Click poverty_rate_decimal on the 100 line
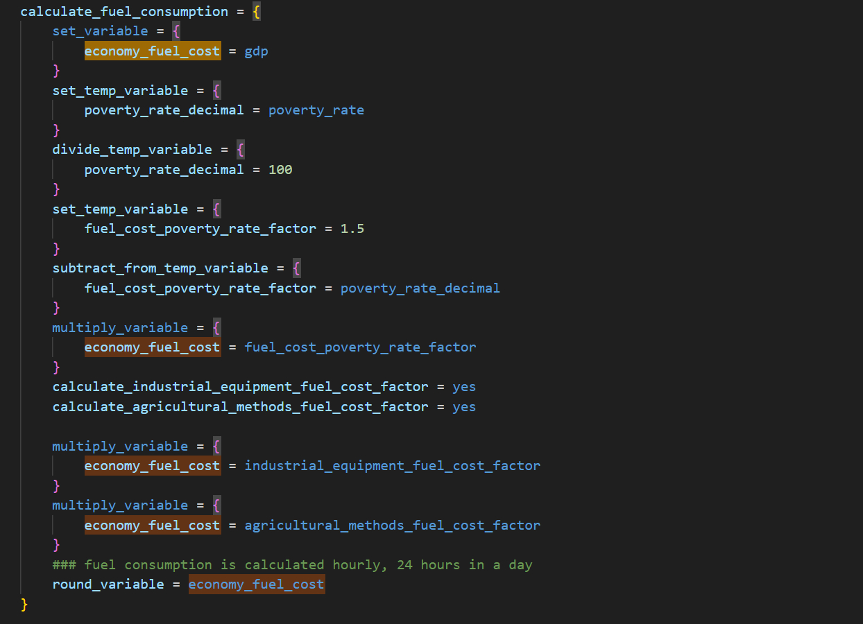The height and width of the screenshot is (624, 863). point(164,170)
